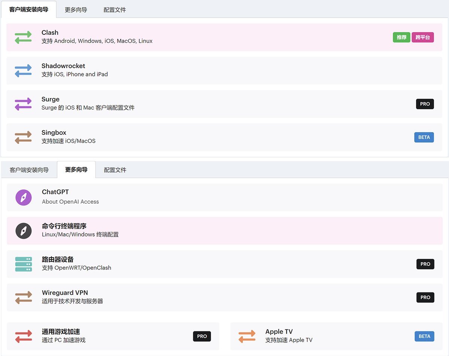
Task: Click text '适用于技术开发与服务器'
Action: (73, 301)
